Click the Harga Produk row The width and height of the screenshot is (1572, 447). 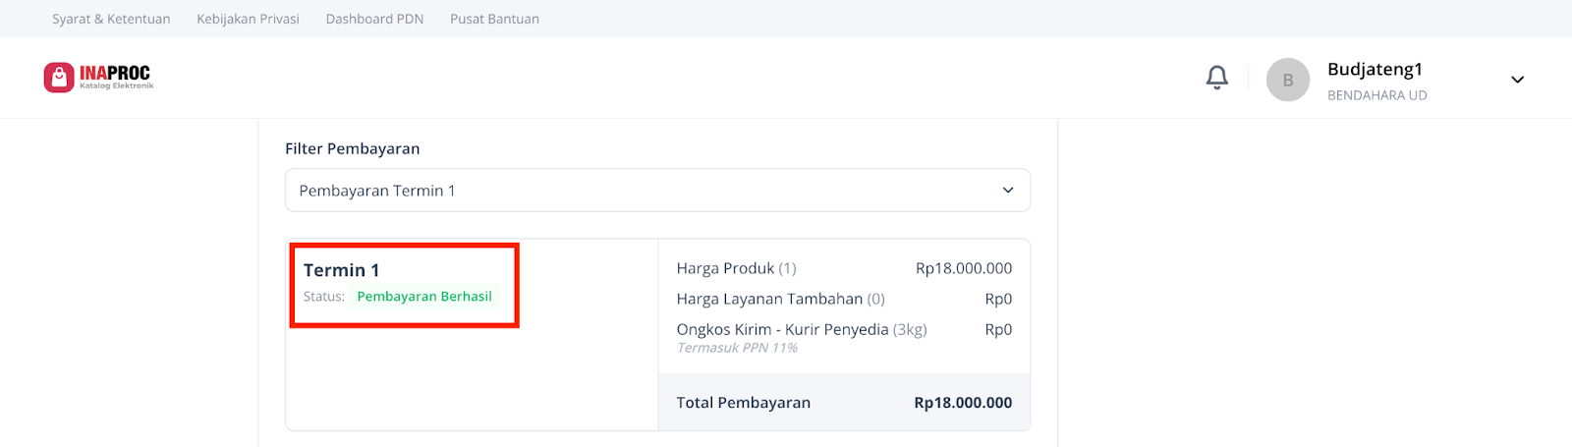pyautogui.click(x=844, y=268)
